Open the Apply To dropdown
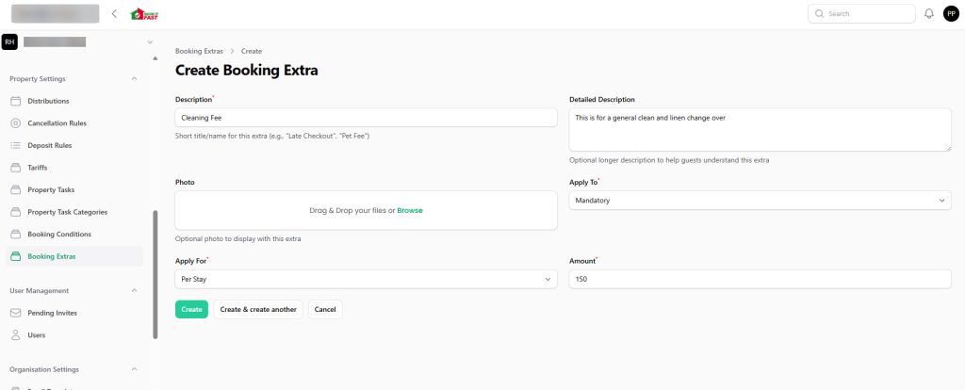This screenshot has width=965, height=390. tap(760, 201)
